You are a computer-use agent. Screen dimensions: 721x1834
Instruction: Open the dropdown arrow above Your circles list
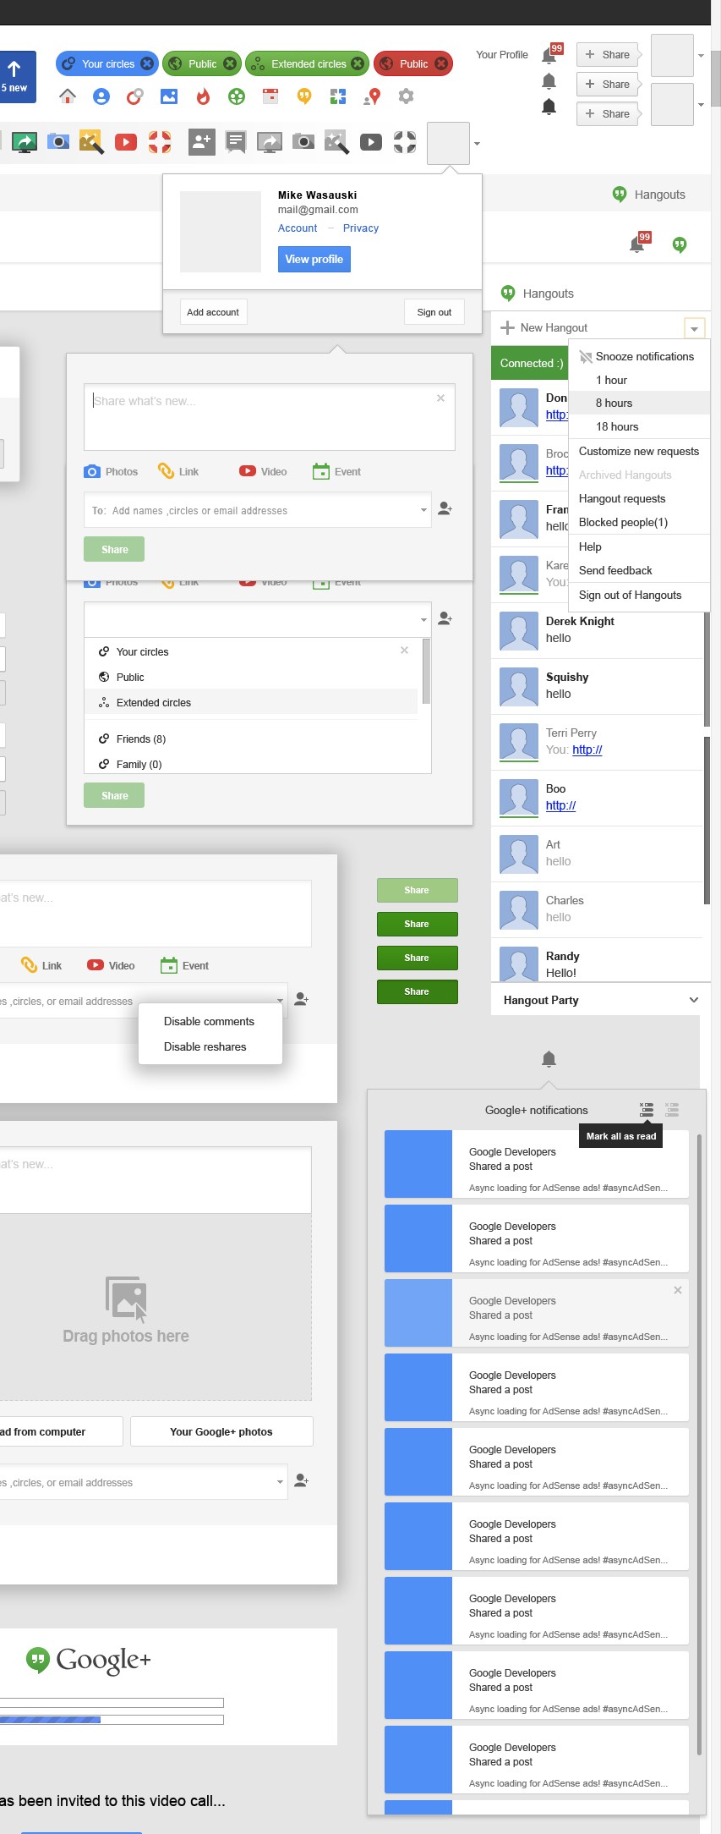click(423, 620)
